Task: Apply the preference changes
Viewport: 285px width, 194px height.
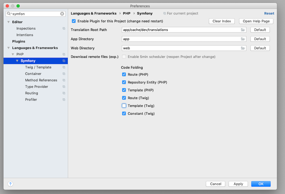Action: pyautogui.click(x=238, y=184)
